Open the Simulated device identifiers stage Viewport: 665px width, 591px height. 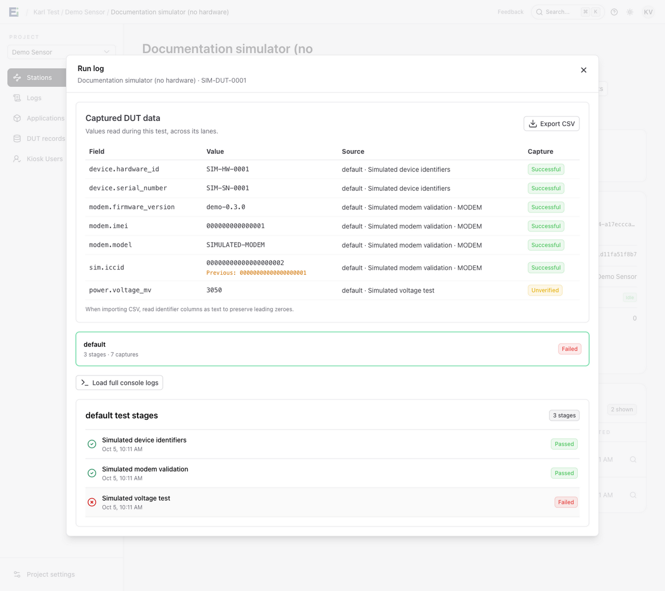click(x=332, y=444)
